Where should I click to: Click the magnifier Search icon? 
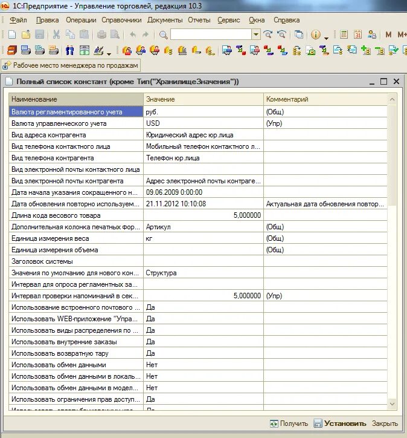[163, 35]
